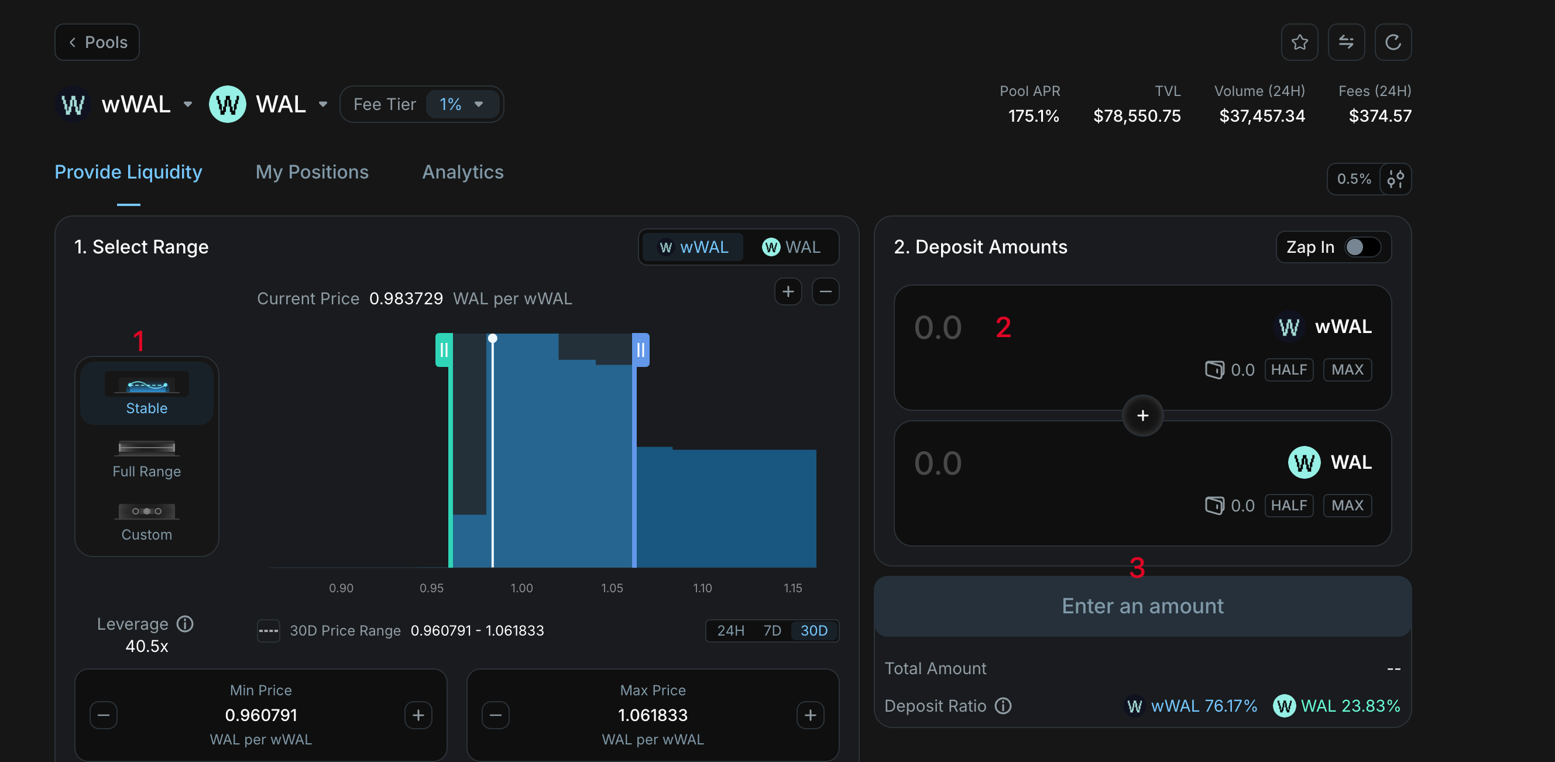The image size is (1555, 762).
Task: Expand the WAL token selector
Action: click(323, 104)
